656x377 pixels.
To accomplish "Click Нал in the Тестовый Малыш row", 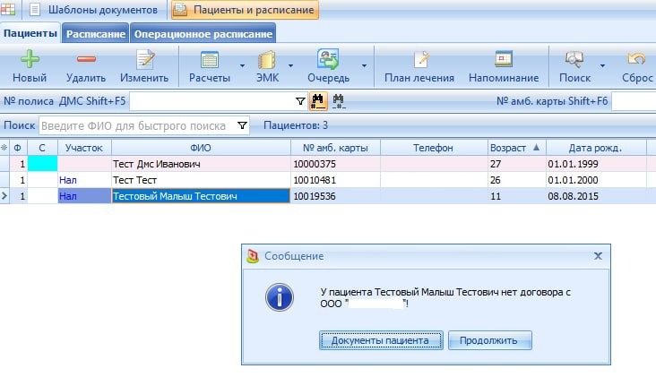I will 68,196.
